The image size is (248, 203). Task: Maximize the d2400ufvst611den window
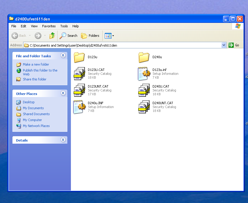click(233, 19)
